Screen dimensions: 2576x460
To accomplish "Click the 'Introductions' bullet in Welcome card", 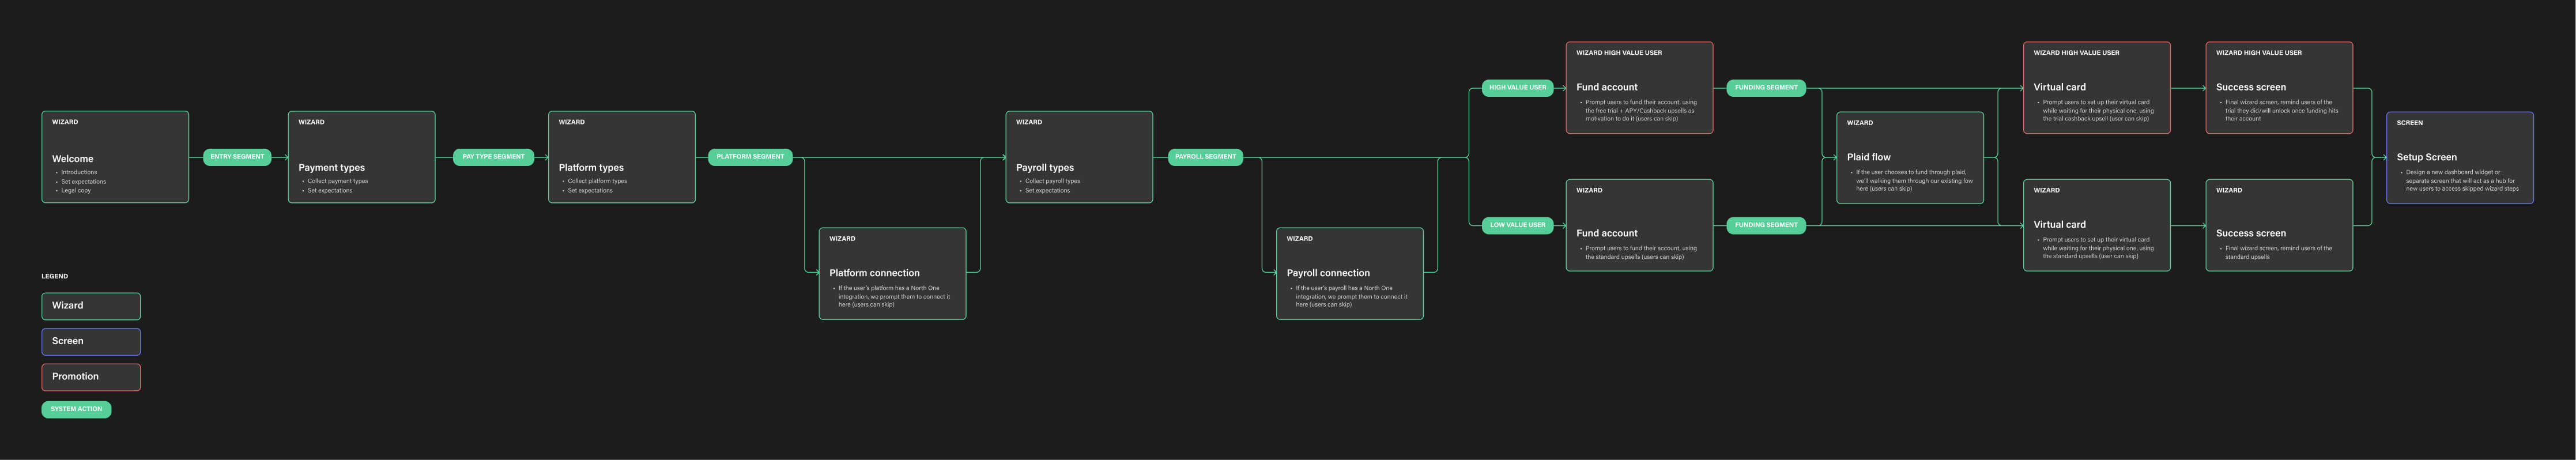I will 79,172.
